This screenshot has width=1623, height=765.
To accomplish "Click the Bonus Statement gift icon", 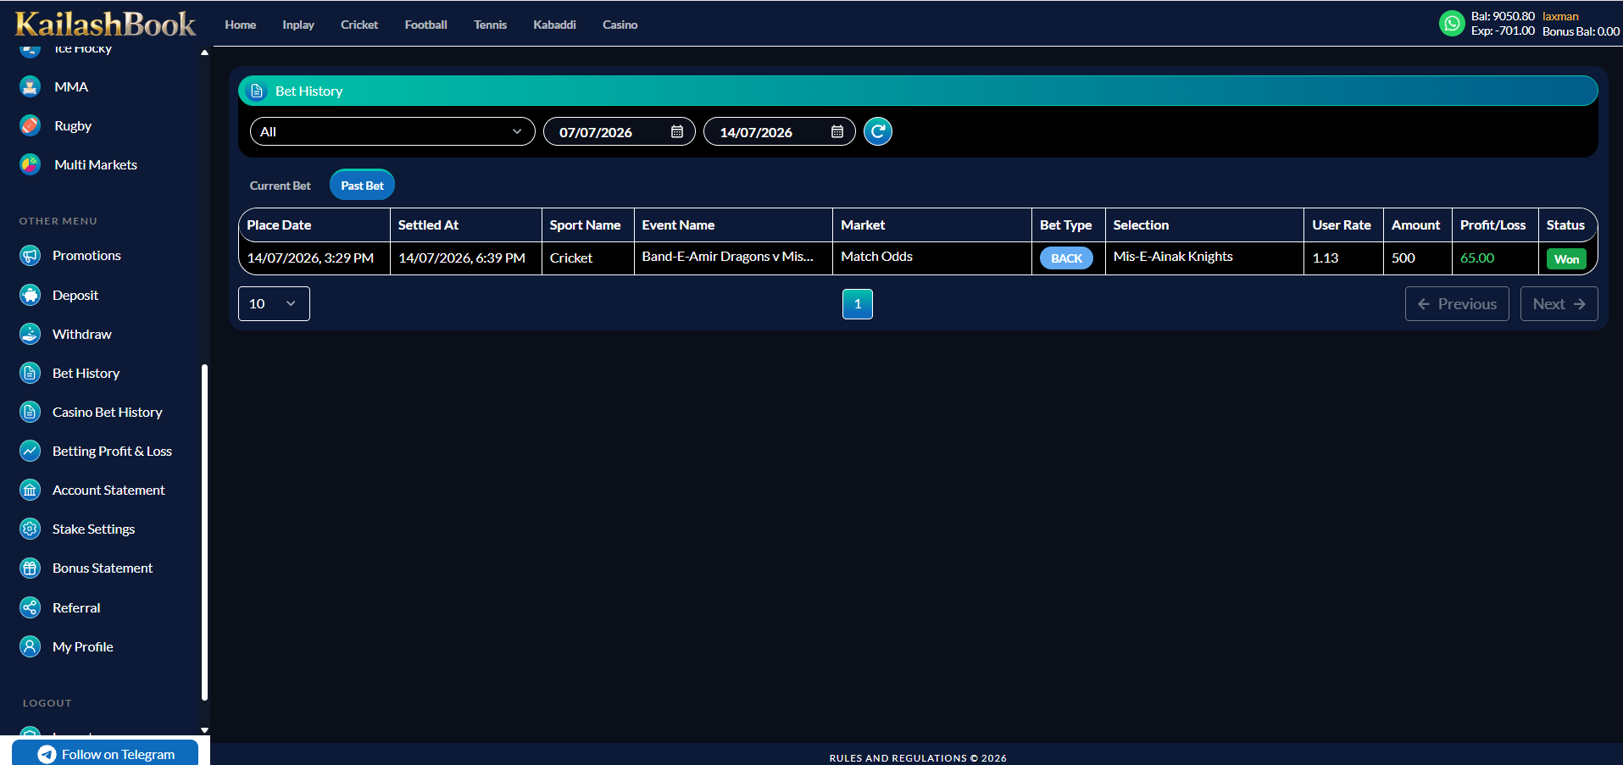I will click(30, 568).
